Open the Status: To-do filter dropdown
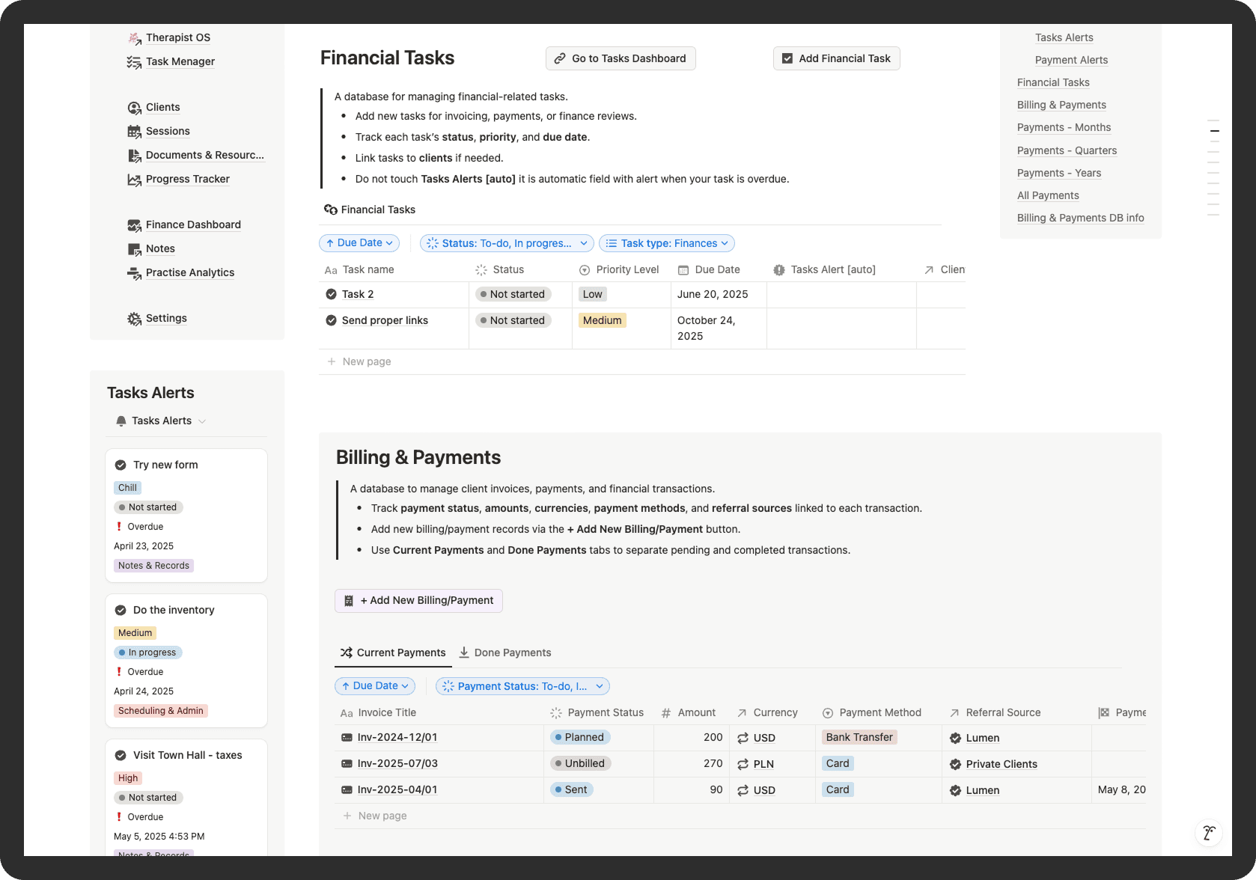This screenshot has height=880, width=1256. [x=506, y=243]
